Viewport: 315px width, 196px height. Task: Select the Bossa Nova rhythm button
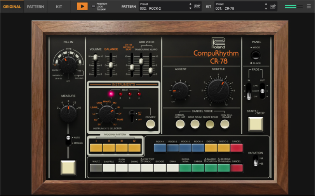click(185, 168)
